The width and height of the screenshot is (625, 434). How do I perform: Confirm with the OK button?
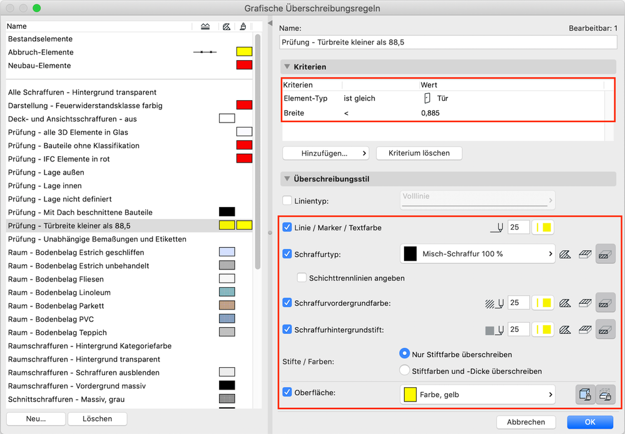coord(590,422)
